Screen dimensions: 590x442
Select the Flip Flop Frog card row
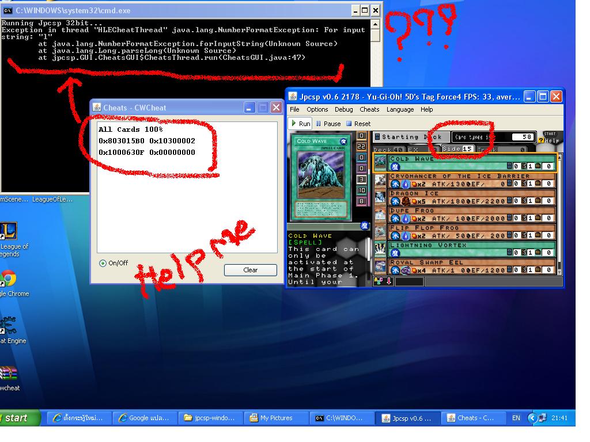(465, 232)
